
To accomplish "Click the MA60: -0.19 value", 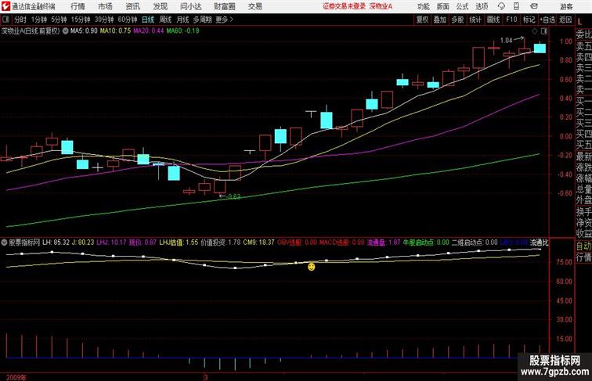I will pyautogui.click(x=182, y=31).
